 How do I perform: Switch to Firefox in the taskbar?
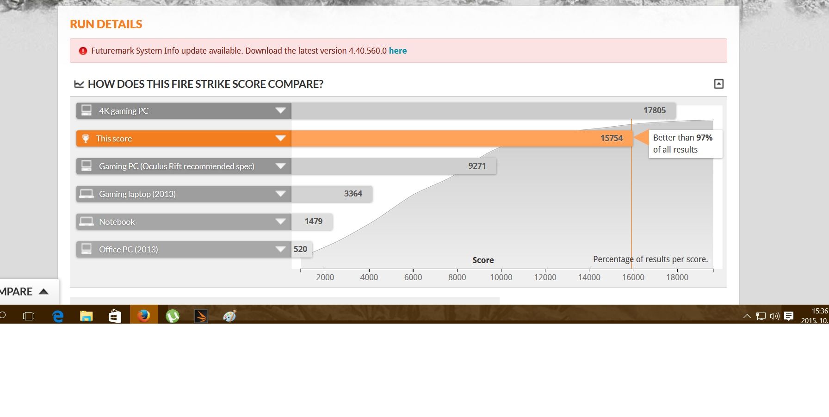(x=144, y=316)
